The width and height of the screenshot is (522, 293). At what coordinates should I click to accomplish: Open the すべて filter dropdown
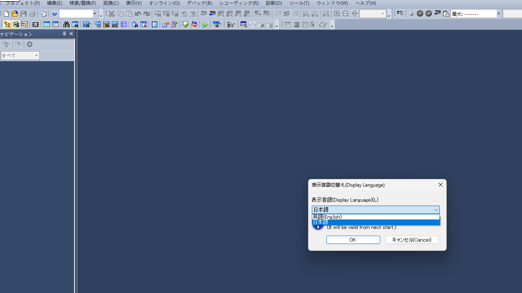coord(20,56)
